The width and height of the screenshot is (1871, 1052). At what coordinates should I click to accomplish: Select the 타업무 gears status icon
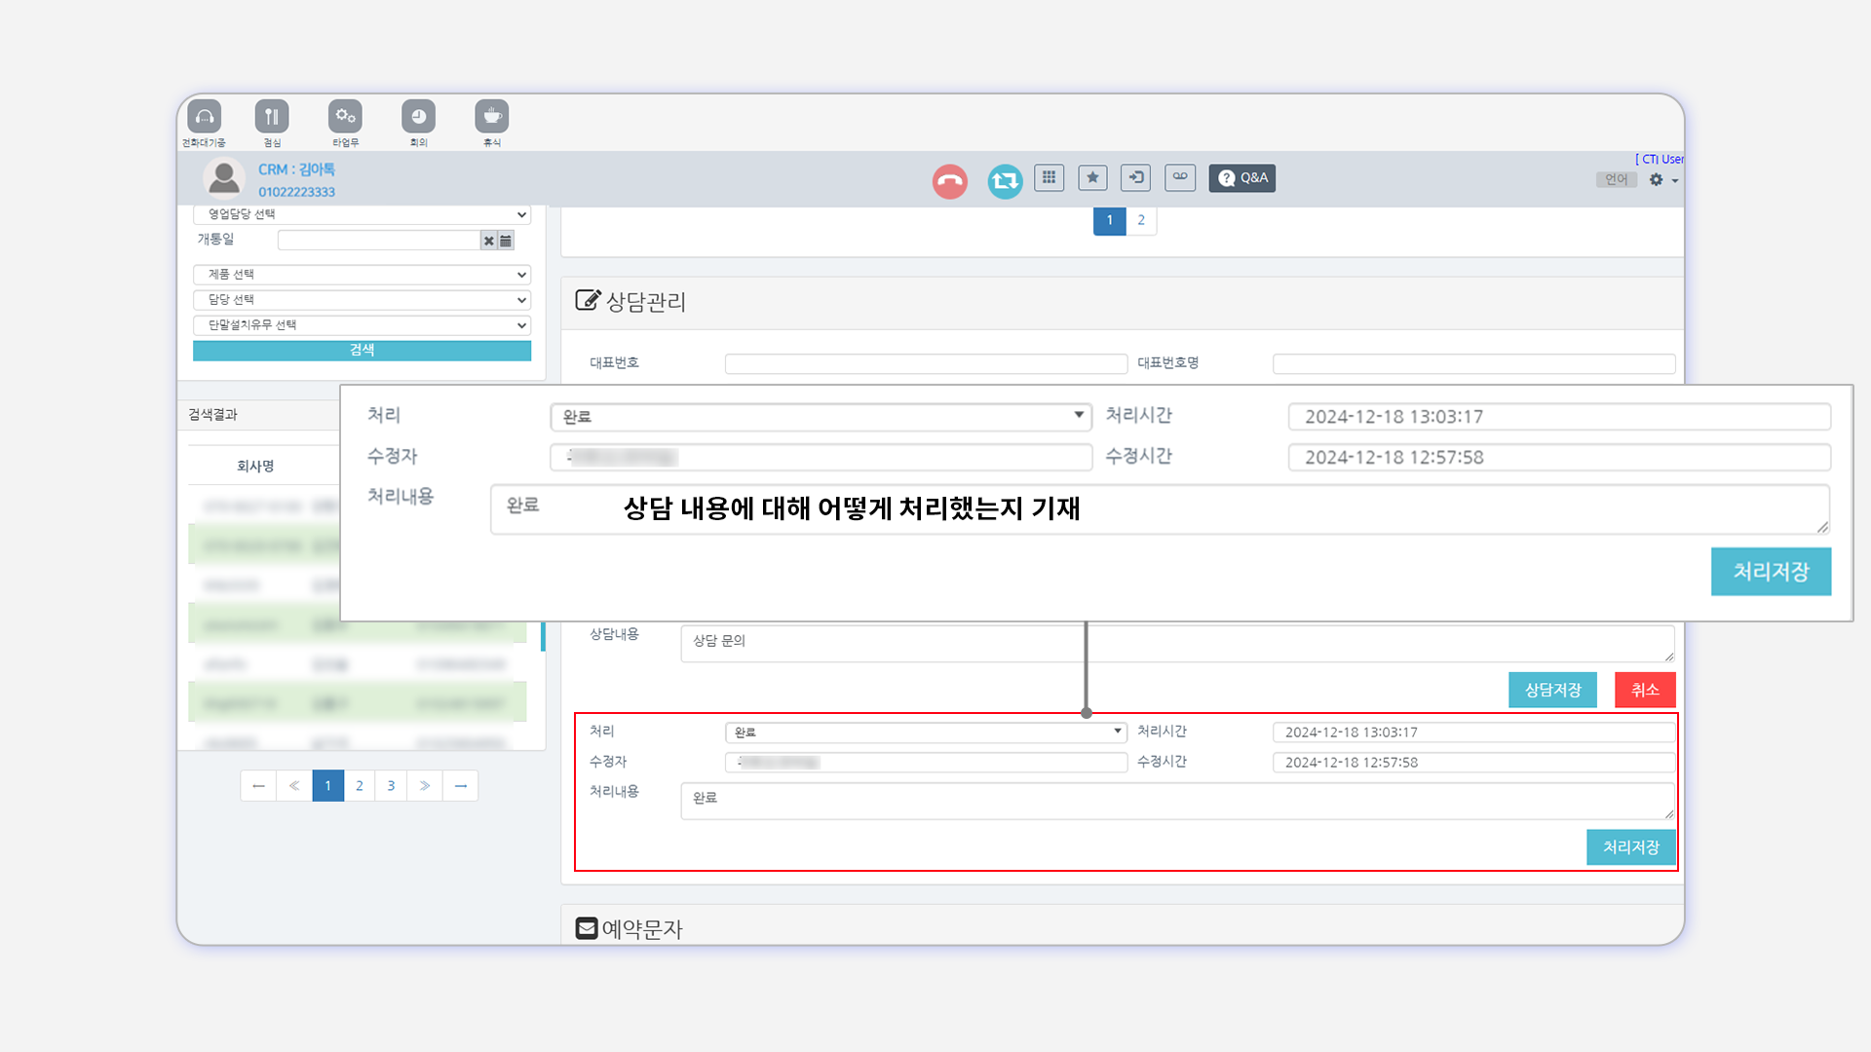pos(345,117)
